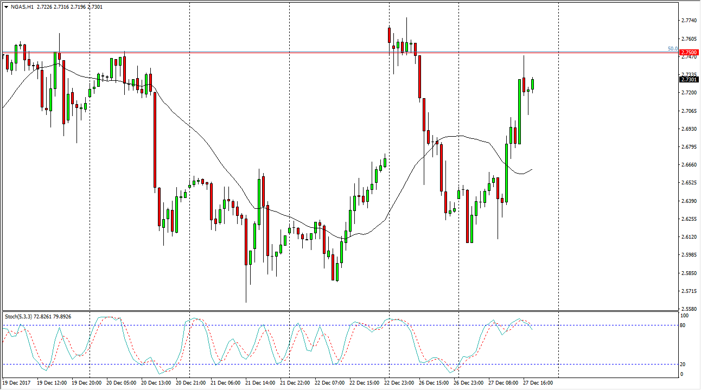Screen dimensions: 701x390
Task: Select the red 2.7500 price level tag
Action: click(x=688, y=52)
